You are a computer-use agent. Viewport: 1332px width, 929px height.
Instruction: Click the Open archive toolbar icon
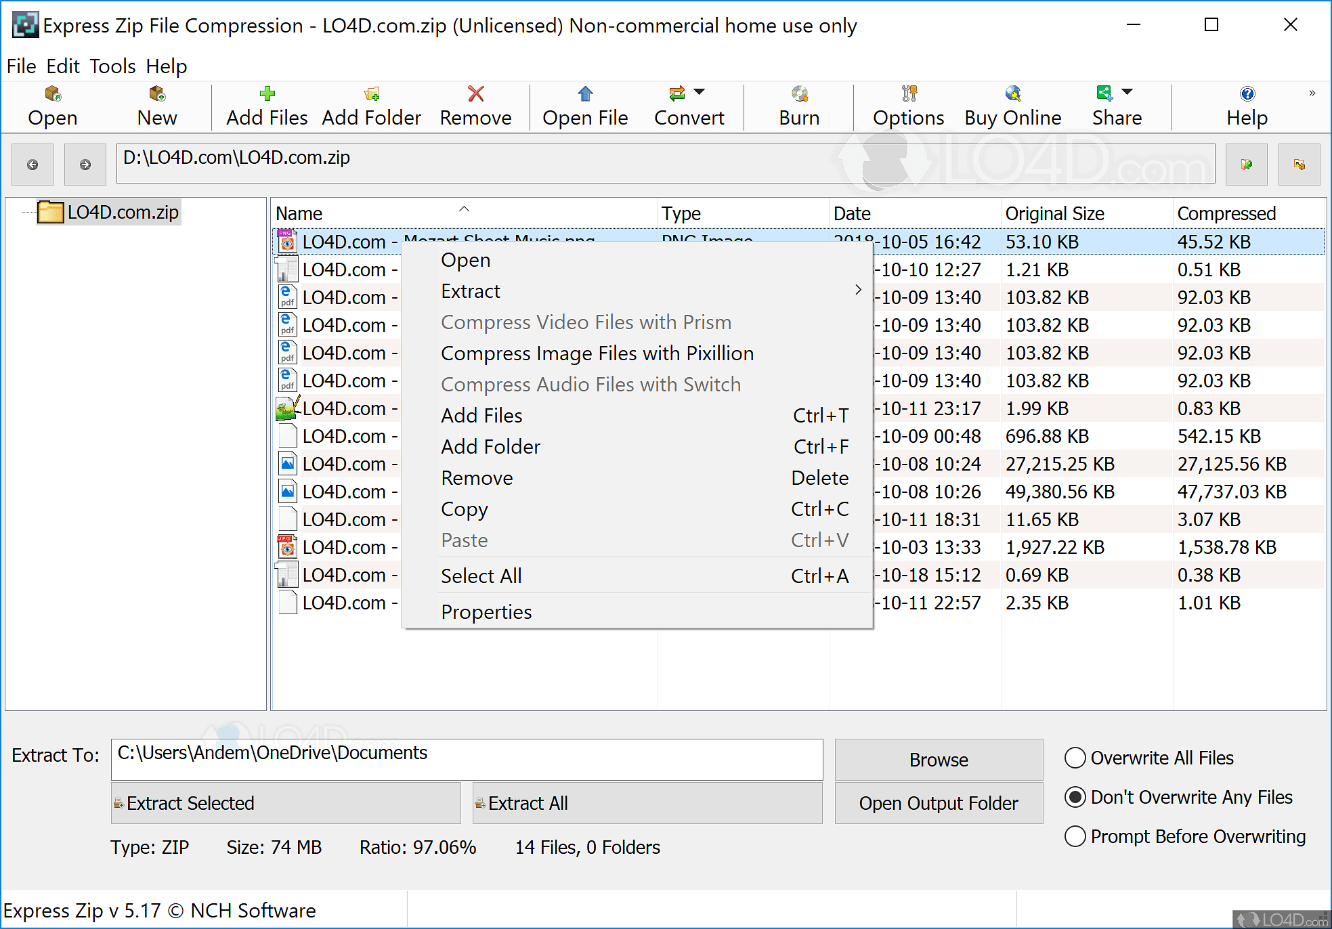coord(53,93)
